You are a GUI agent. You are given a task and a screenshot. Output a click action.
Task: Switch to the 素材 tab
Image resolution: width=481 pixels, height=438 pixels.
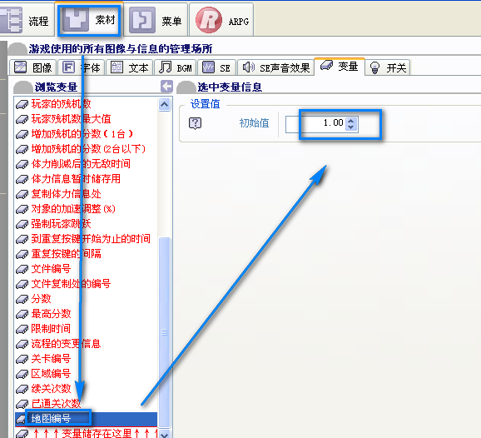pyautogui.click(x=89, y=20)
